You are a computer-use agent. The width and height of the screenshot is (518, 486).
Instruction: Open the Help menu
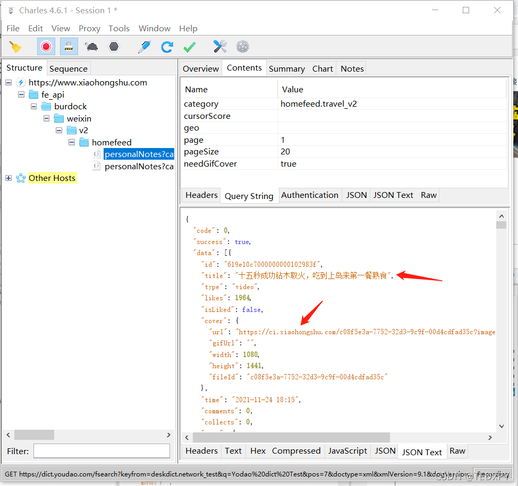pos(188,28)
